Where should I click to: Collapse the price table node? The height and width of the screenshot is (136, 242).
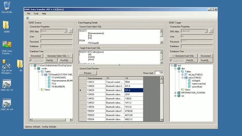[183, 78]
